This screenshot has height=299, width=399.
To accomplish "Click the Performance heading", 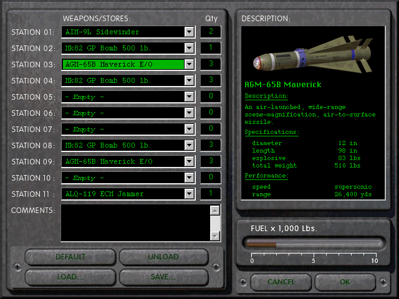I will click(x=266, y=176).
